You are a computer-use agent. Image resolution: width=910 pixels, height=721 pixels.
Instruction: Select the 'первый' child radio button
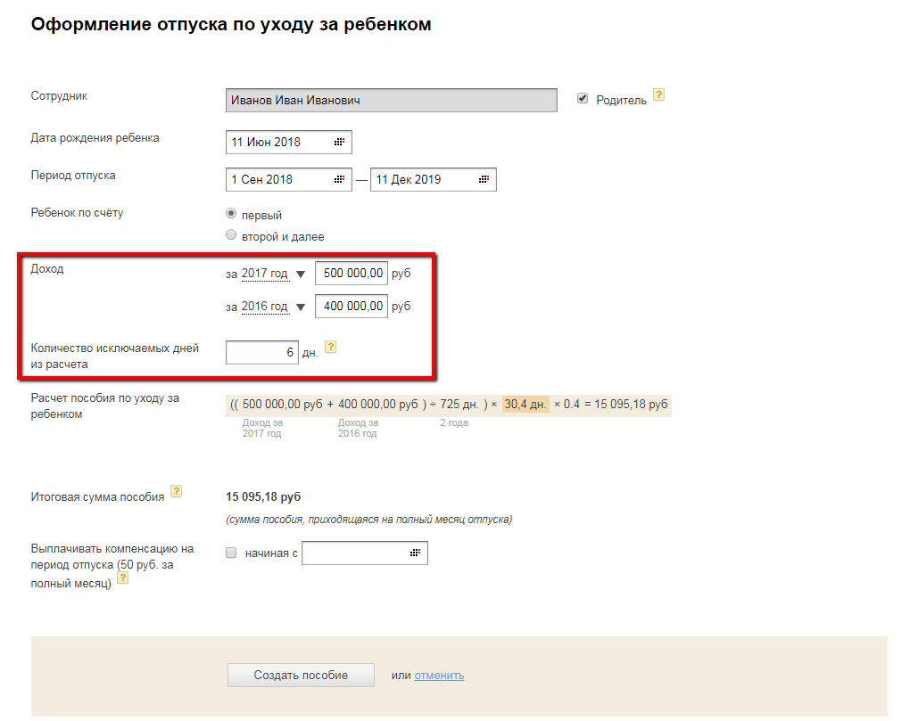pyautogui.click(x=232, y=215)
